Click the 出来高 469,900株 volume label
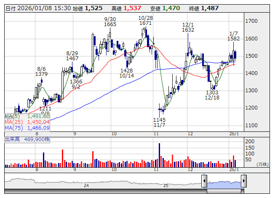 [27, 139]
